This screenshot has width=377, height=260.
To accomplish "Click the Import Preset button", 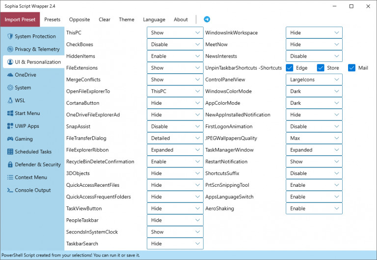I will [20, 20].
